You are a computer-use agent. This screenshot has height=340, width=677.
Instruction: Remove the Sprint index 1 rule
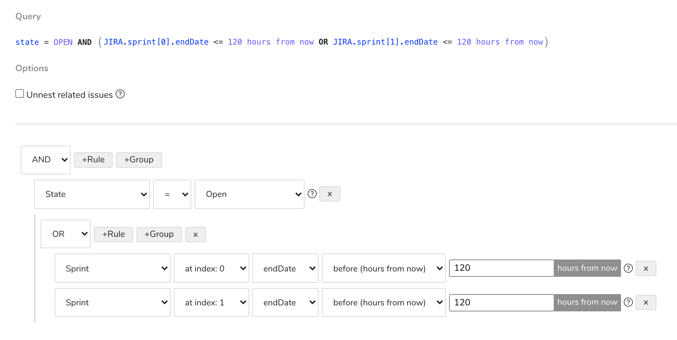(x=646, y=302)
